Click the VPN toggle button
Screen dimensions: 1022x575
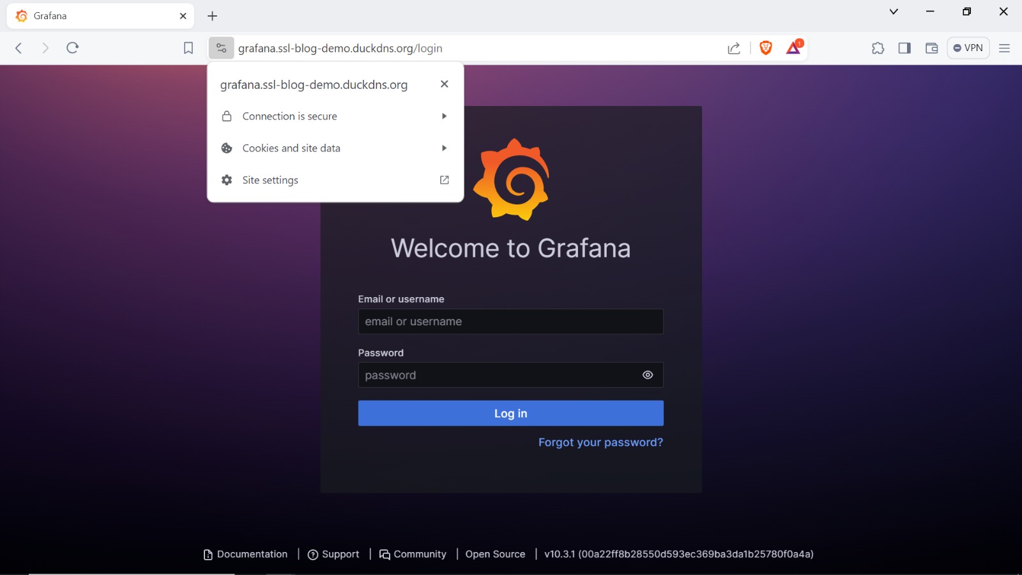[x=968, y=48]
